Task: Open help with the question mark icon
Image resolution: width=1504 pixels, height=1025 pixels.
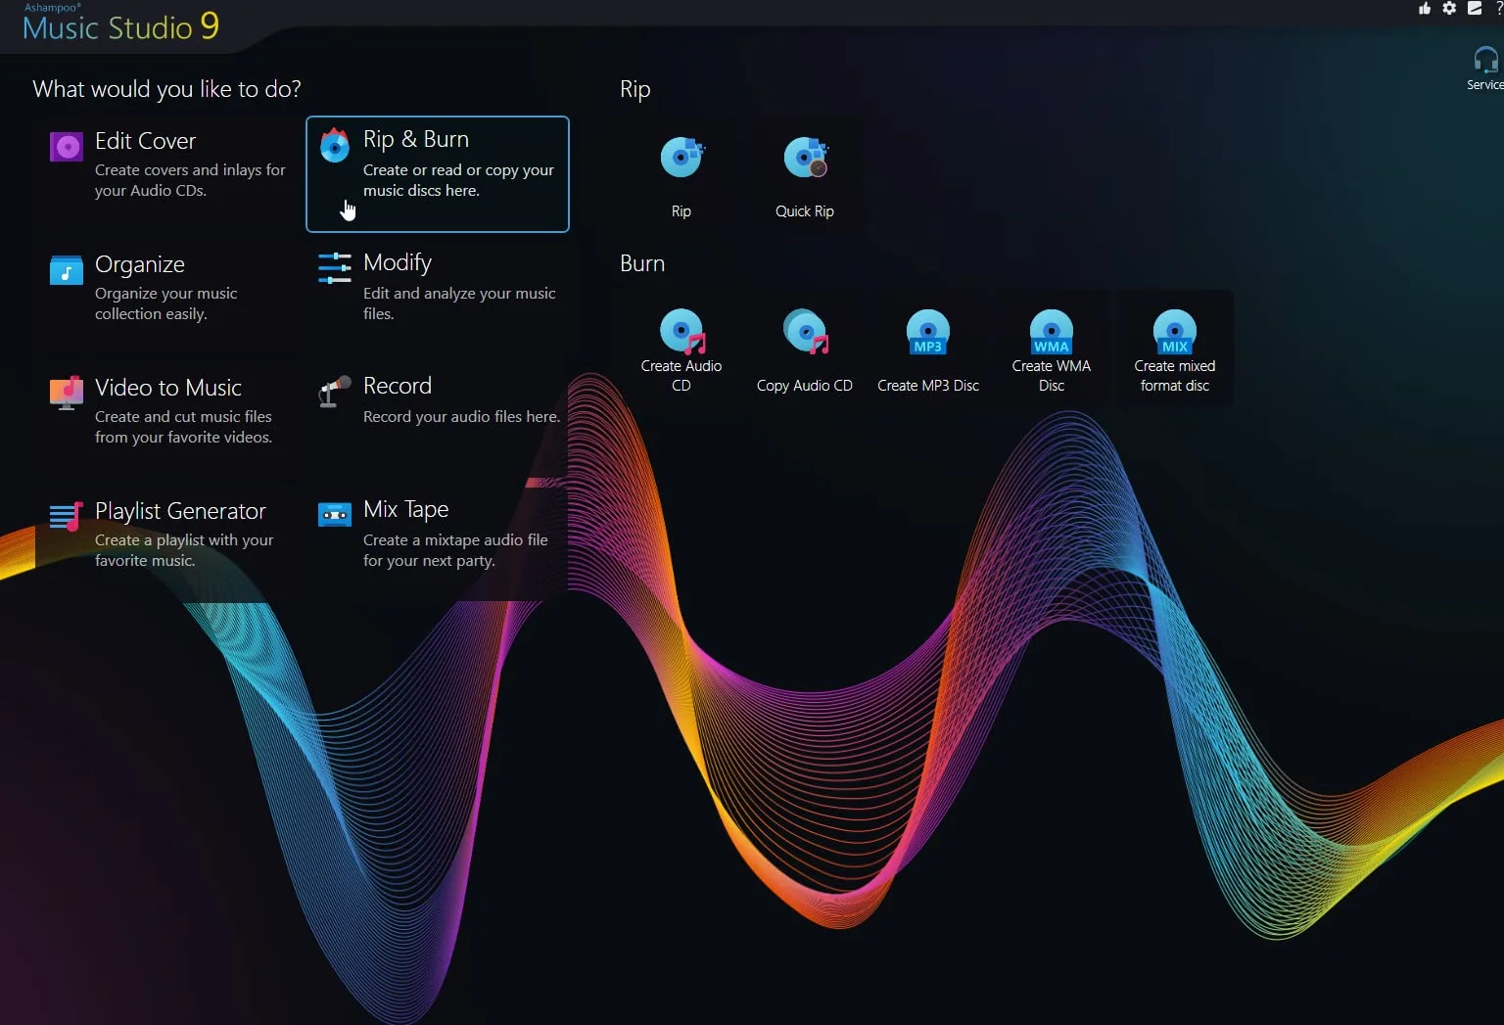Action: click(x=1499, y=9)
